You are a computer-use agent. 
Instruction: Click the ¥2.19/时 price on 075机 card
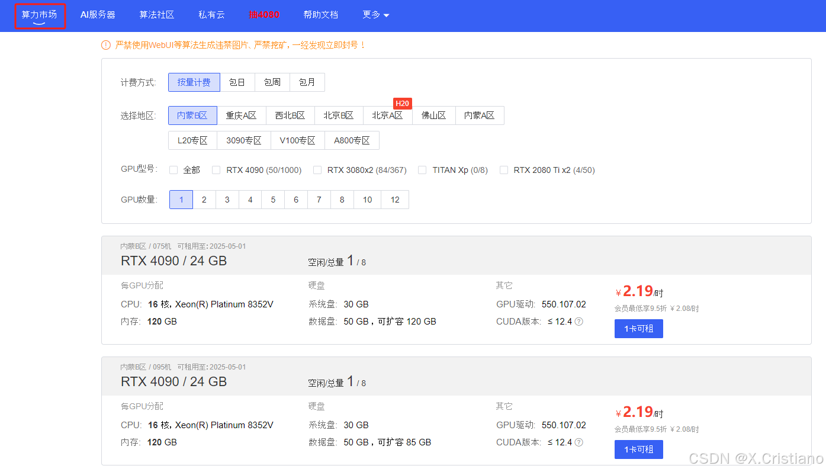click(x=639, y=291)
